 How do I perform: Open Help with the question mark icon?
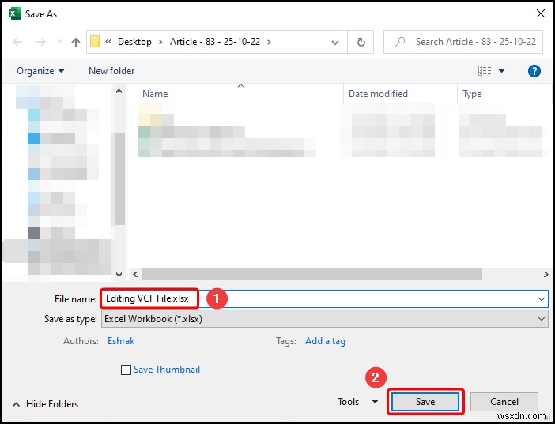pos(534,71)
